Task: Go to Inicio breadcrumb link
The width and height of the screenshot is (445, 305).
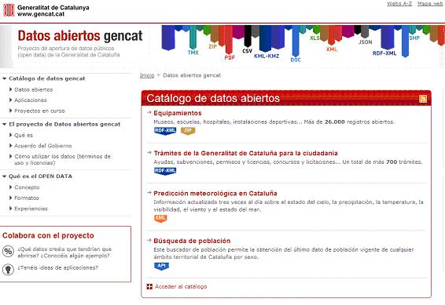Action: [147, 75]
